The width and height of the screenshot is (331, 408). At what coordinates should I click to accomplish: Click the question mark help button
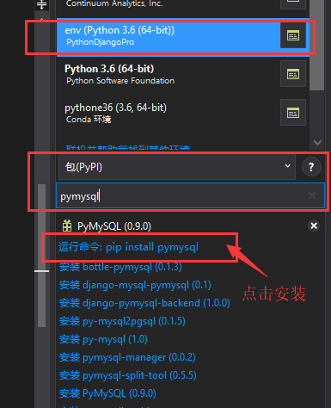point(311,167)
